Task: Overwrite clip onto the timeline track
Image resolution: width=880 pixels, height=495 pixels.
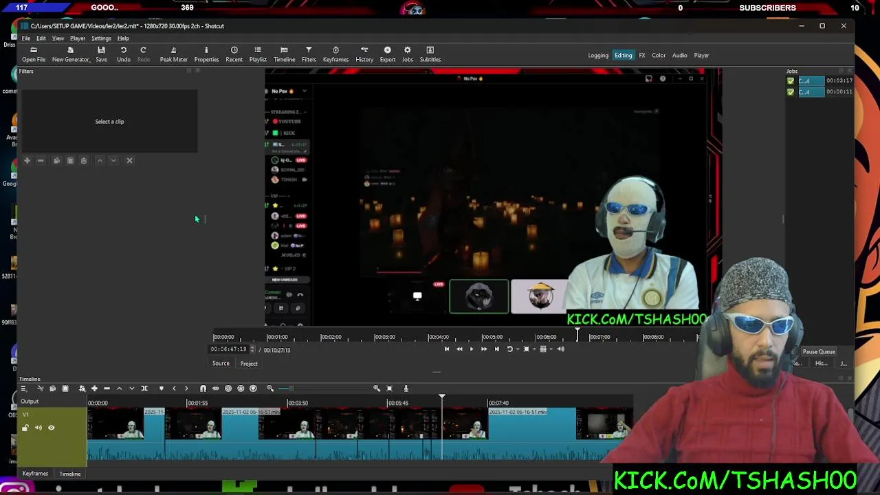Action: click(131, 388)
